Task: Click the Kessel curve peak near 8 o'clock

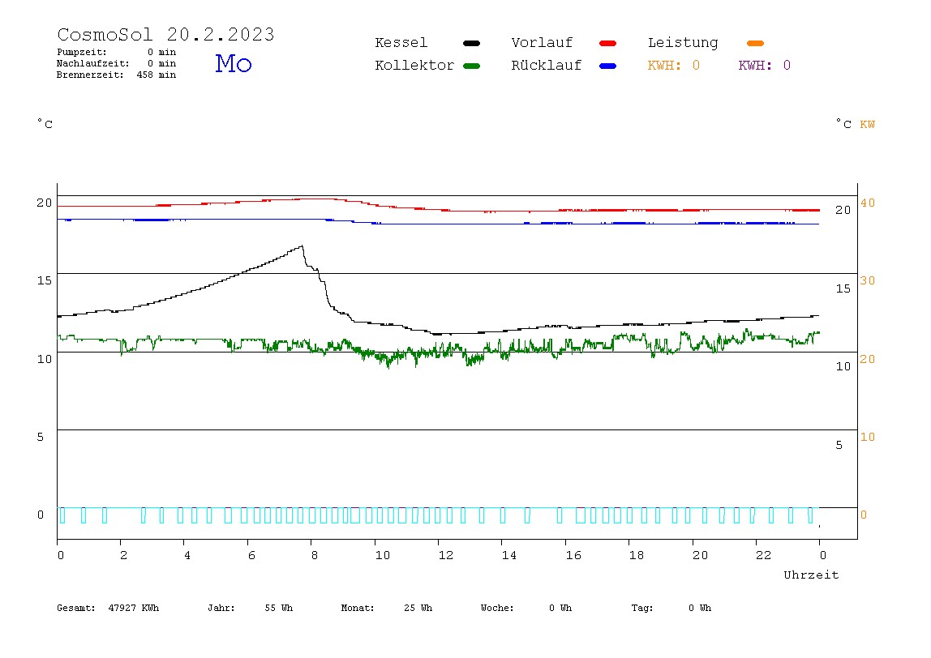Action: 302,246
